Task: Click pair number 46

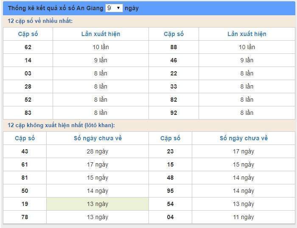Action: tap(174, 60)
